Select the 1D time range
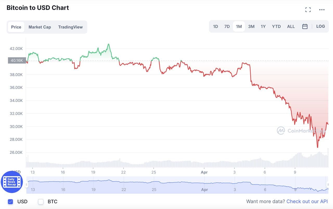Viewport: 333px width, 209px height. 215,27
